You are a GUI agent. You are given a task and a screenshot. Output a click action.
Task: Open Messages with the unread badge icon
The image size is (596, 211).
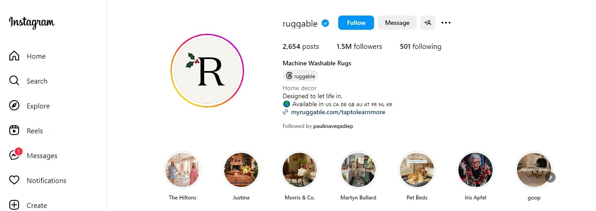coord(14,155)
